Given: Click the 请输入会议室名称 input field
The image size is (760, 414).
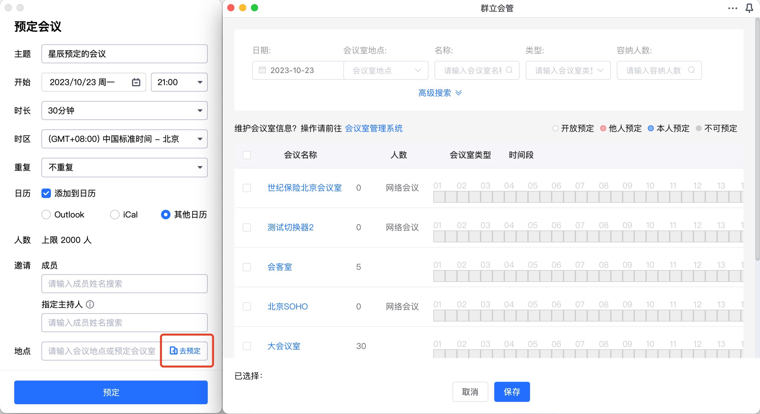Looking at the screenshot, I should point(477,70).
